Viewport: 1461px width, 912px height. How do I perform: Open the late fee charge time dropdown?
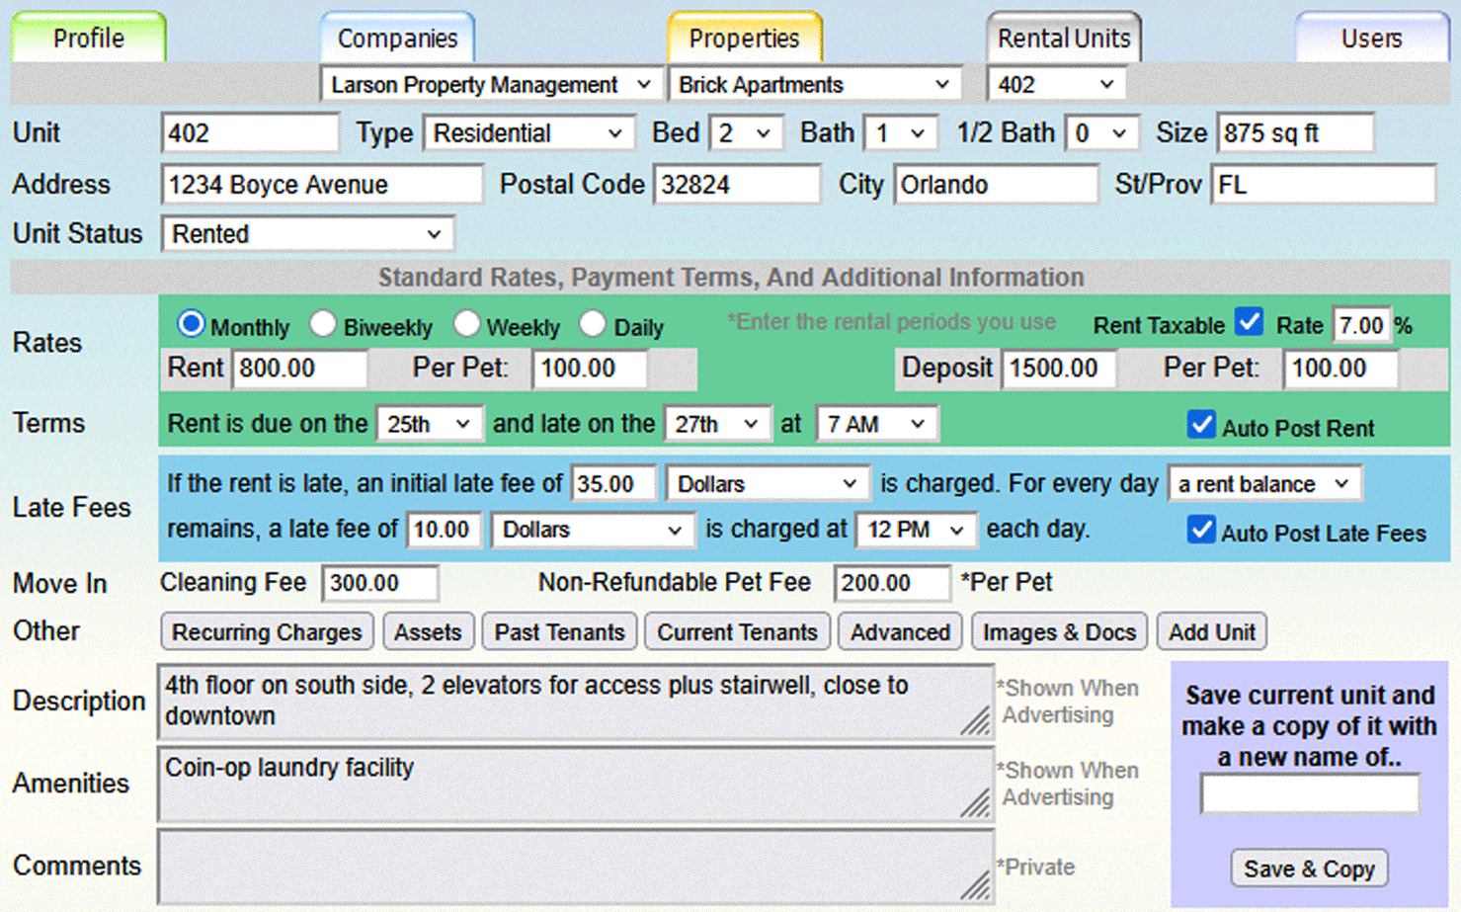coord(915,530)
